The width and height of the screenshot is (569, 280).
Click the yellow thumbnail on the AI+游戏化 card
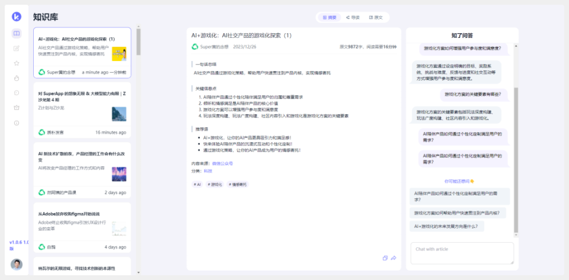tap(119, 54)
